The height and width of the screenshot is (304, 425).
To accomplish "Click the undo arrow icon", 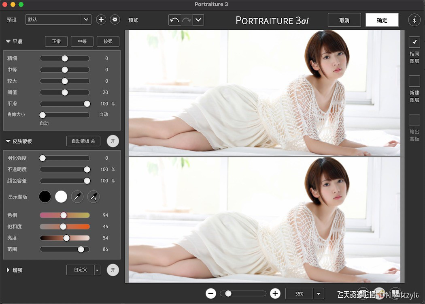I will (x=174, y=20).
